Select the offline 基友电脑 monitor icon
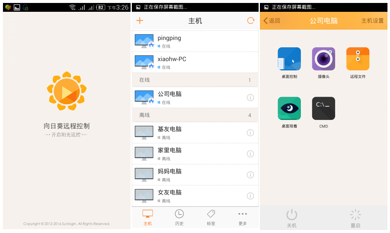The image size is (390, 233). point(144,133)
